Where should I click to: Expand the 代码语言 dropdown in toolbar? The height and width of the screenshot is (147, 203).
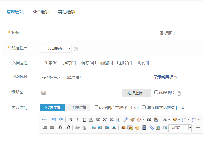click(x=190, y=127)
